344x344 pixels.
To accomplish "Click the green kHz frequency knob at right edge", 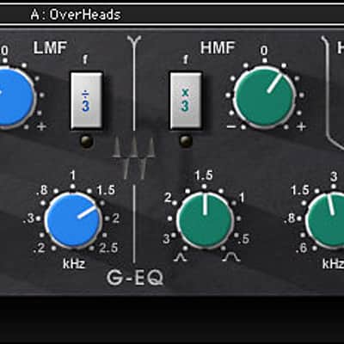I will click(x=325, y=220).
